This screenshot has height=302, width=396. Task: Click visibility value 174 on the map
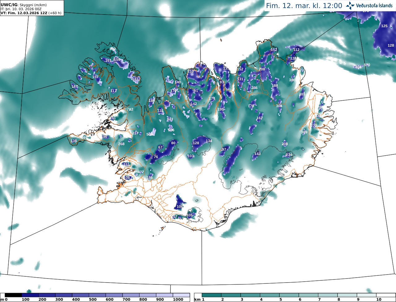tap(212, 99)
